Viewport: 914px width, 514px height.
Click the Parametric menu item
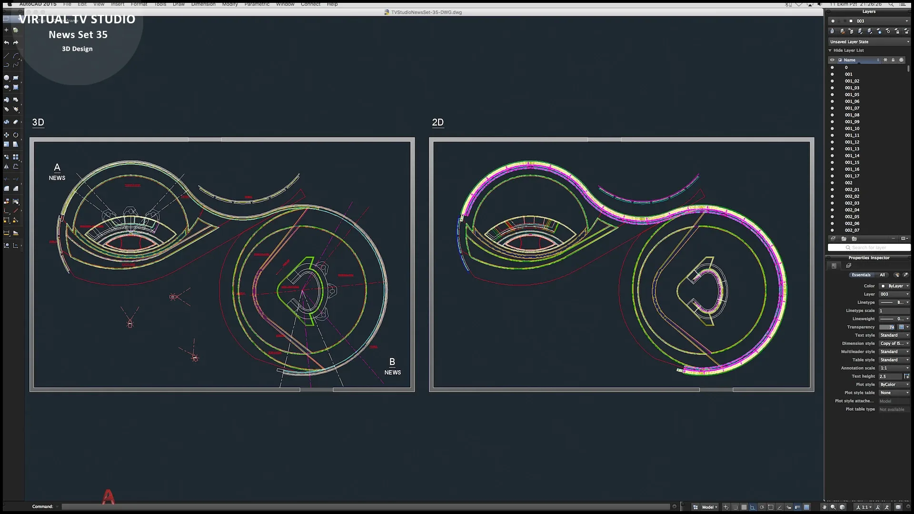pyautogui.click(x=257, y=4)
